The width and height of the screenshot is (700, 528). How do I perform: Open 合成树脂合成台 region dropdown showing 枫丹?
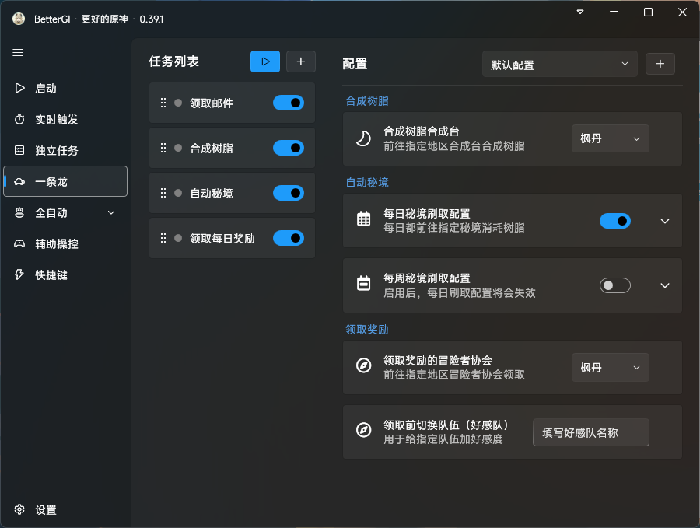(610, 138)
